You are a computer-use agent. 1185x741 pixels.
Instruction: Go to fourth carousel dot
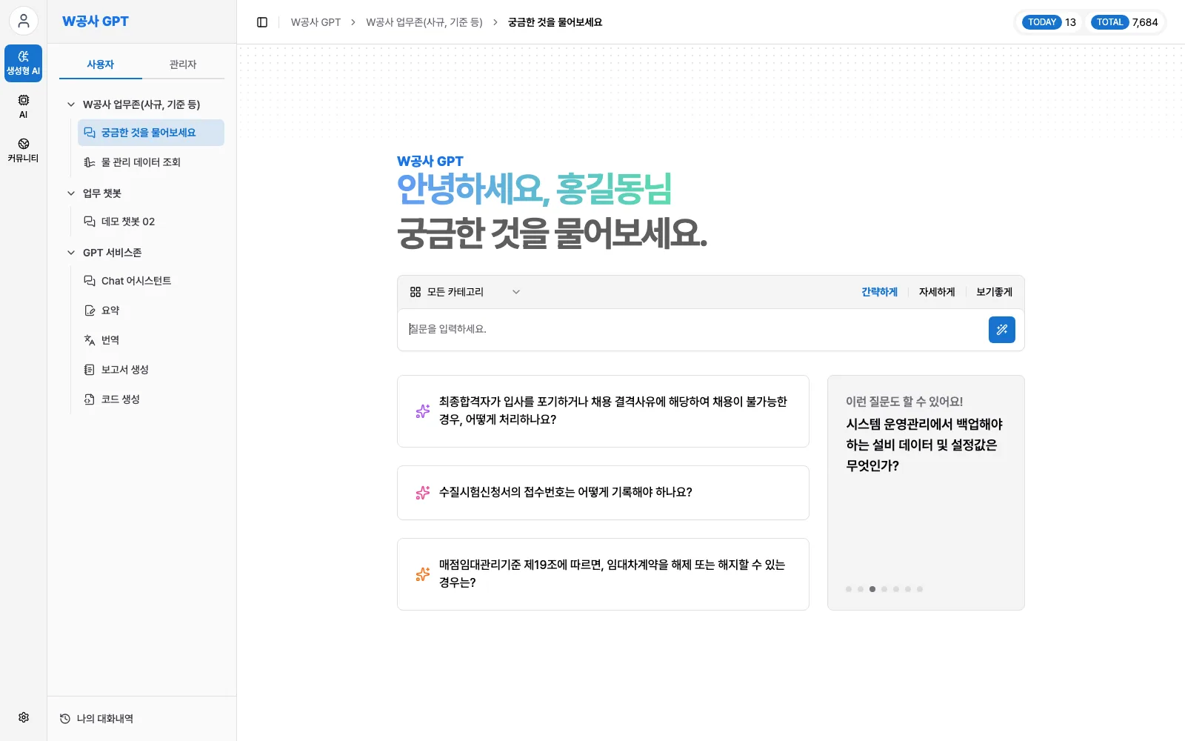pos(884,589)
